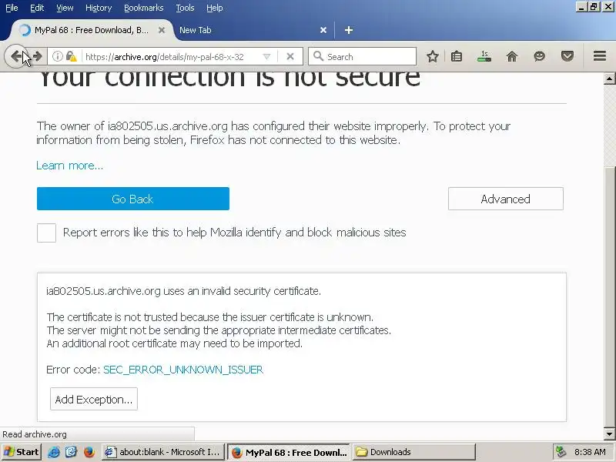The height and width of the screenshot is (462, 616).
Task: Close the MyPal 68 tab
Action: pyautogui.click(x=162, y=30)
